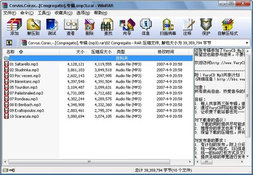Screen dimensions: 253x175
Task: Open the 命令(C) menu
Action: click(x=27, y=13)
